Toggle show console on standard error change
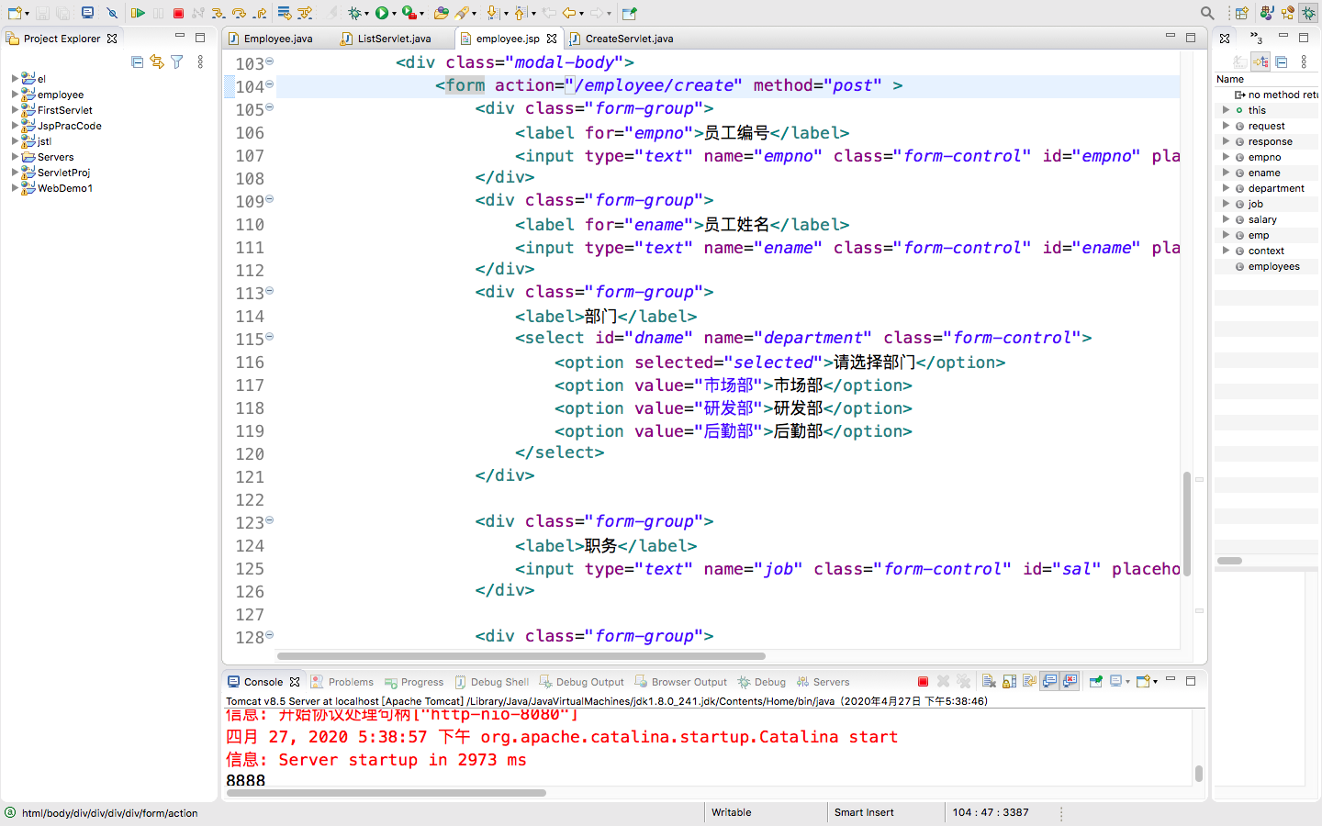The width and height of the screenshot is (1322, 826). click(1070, 682)
